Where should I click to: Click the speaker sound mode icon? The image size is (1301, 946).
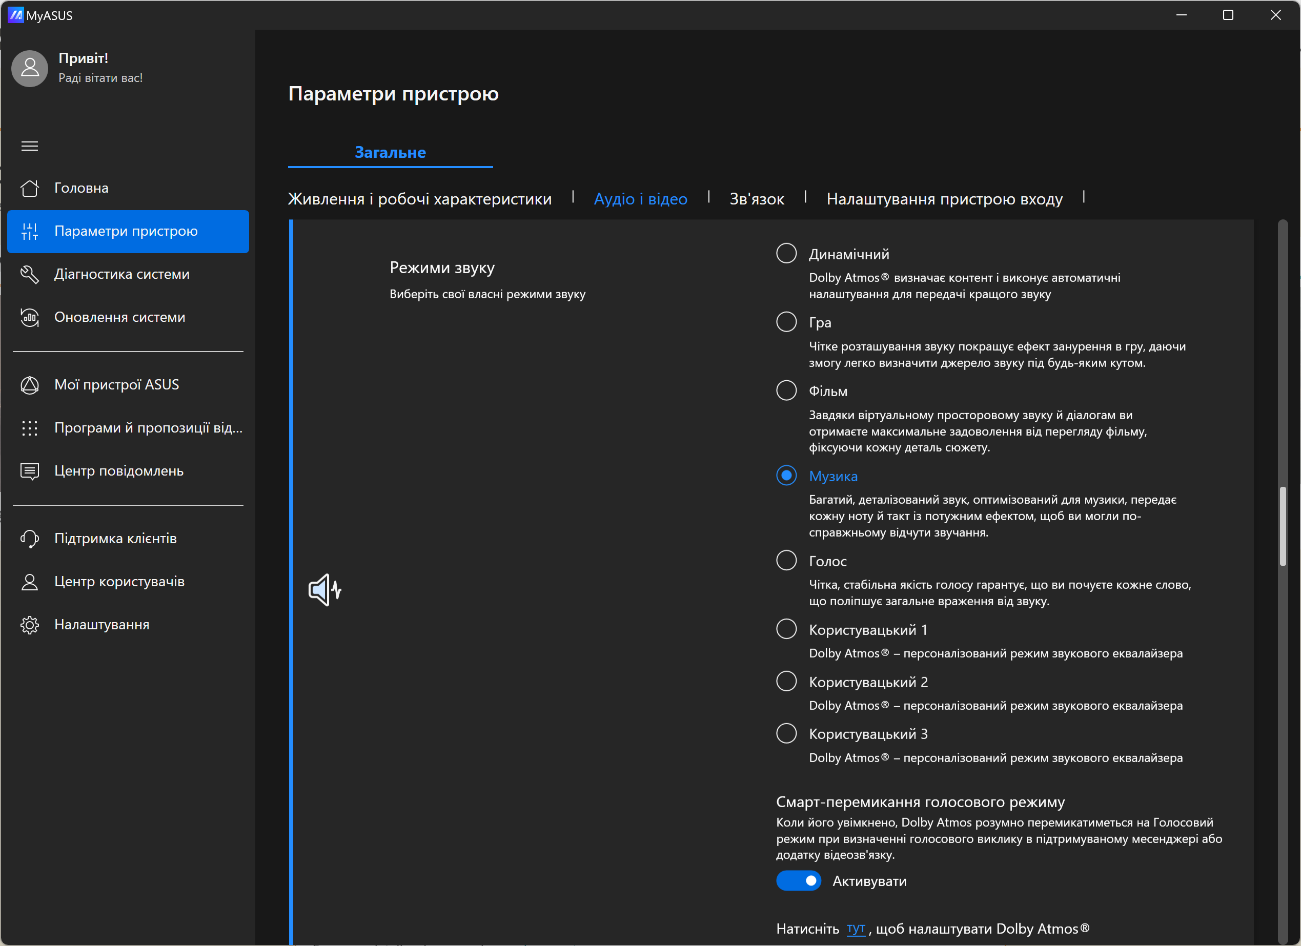[x=325, y=589]
